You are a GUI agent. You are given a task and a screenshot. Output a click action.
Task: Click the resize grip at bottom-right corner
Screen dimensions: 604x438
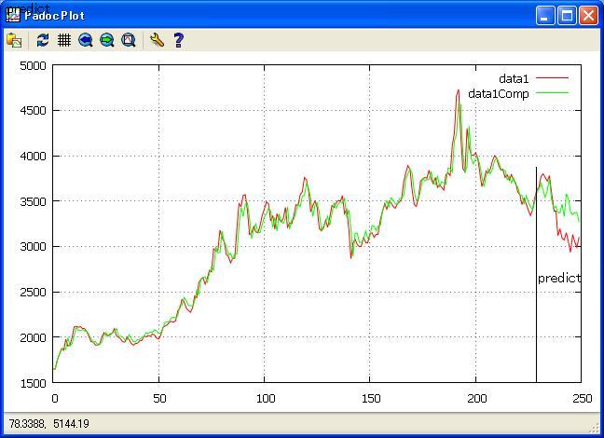click(596, 430)
